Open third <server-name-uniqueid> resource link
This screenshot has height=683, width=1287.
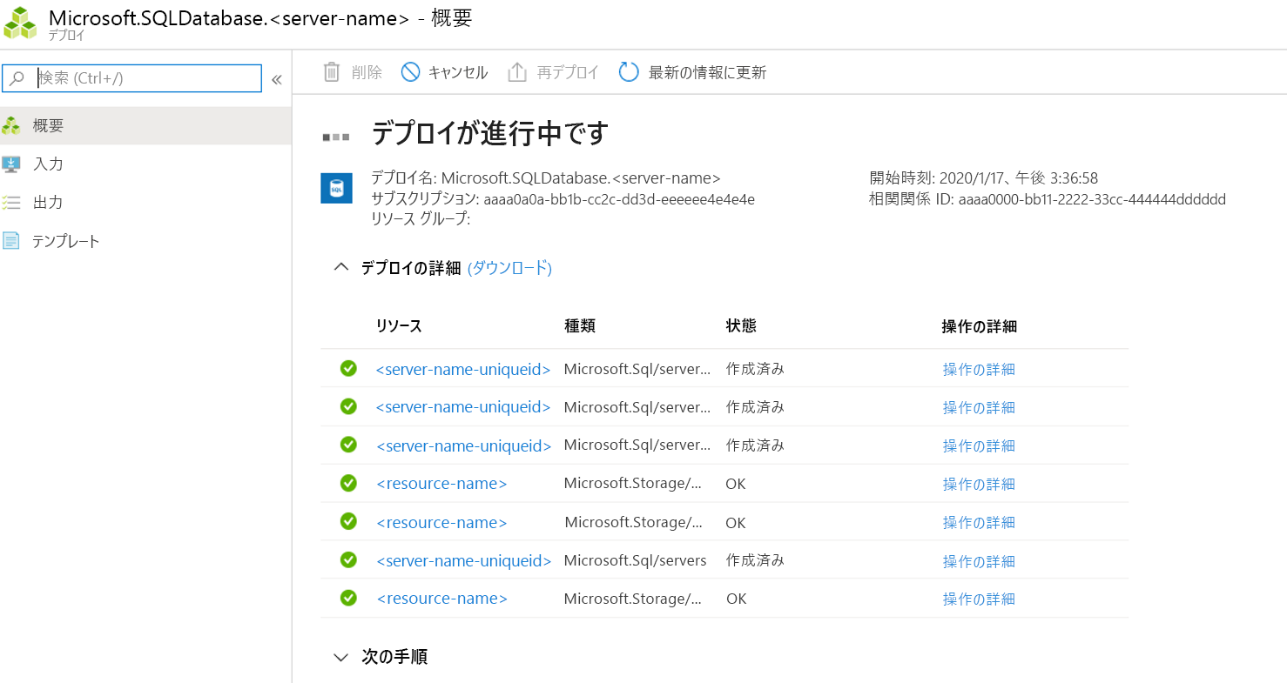[x=463, y=445]
